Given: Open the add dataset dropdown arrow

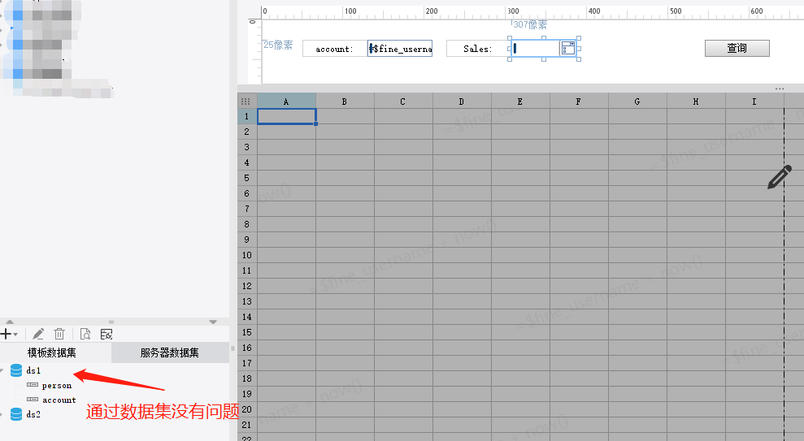Looking at the screenshot, I should (x=16, y=335).
